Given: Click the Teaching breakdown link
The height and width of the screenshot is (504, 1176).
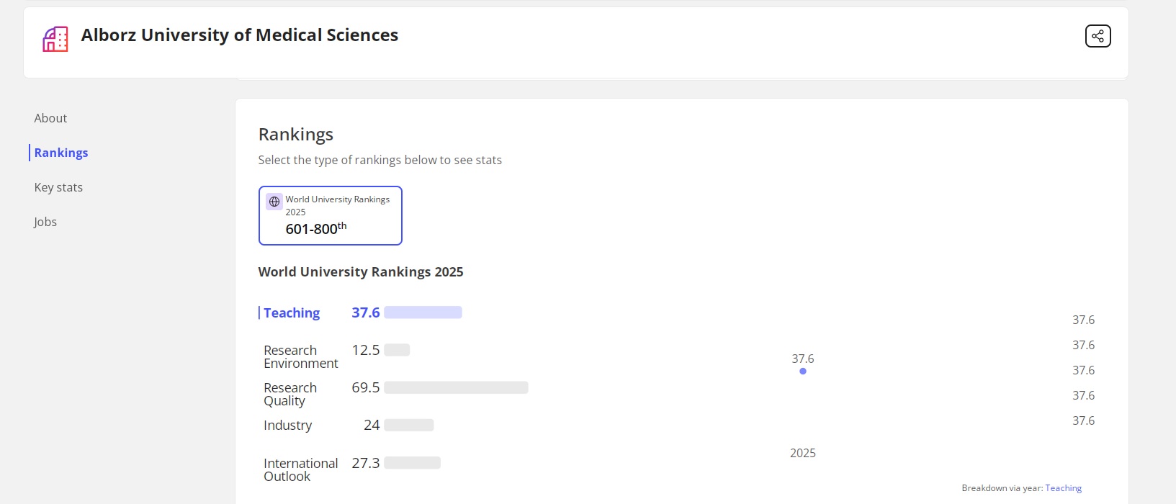Looking at the screenshot, I should pos(1063,488).
